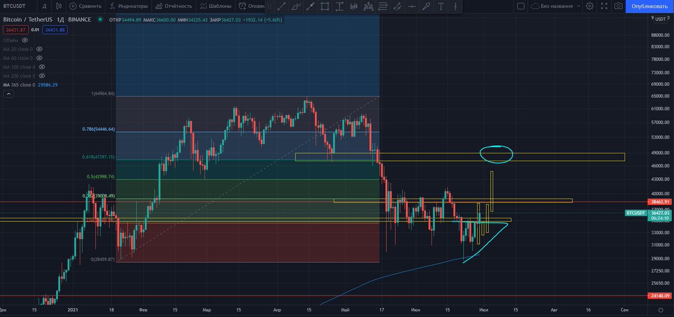Open the layout selection square icon

521,6
